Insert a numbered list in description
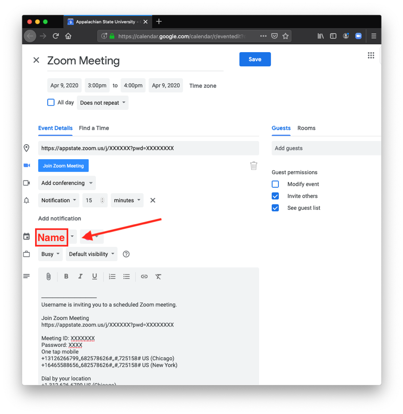Viewport: 403px width, 414px height. pos(112,276)
